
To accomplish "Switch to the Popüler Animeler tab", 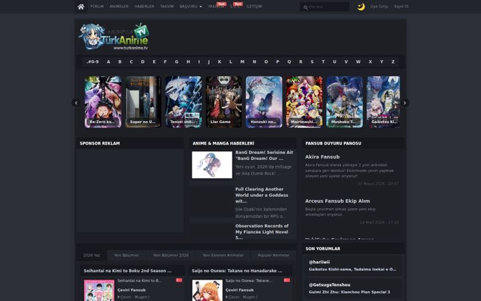I will click(x=273, y=256).
